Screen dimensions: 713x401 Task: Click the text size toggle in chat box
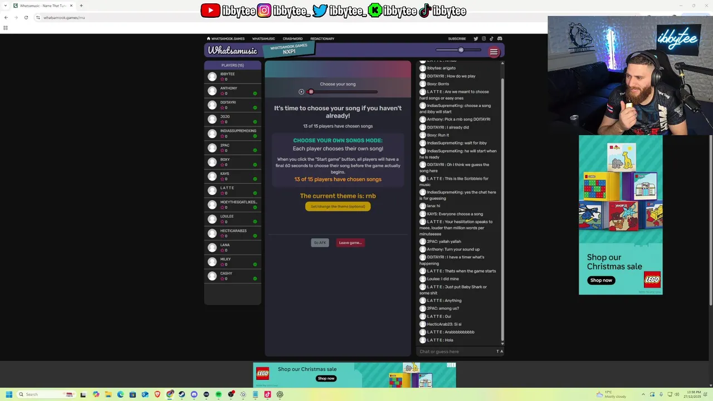[500, 351]
